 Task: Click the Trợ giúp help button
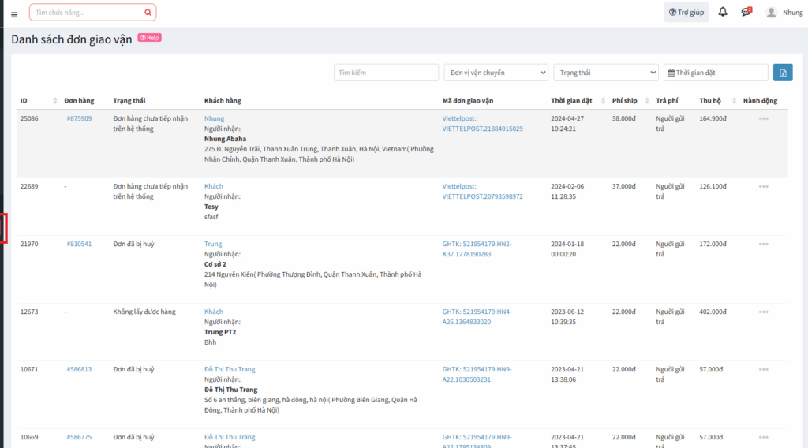686,13
